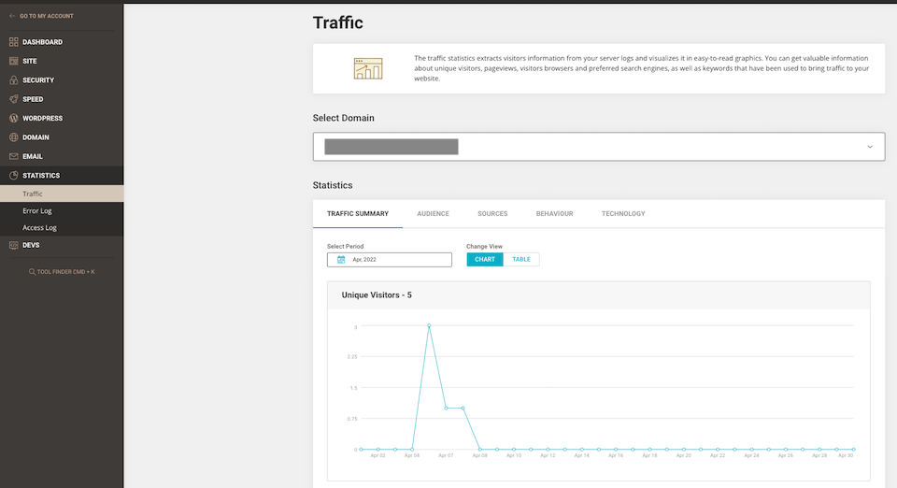Click the Domain globe icon

tap(14, 137)
